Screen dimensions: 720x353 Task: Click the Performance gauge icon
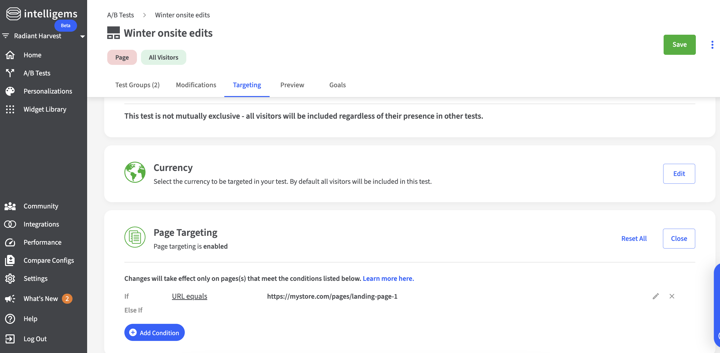(x=10, y=242)
